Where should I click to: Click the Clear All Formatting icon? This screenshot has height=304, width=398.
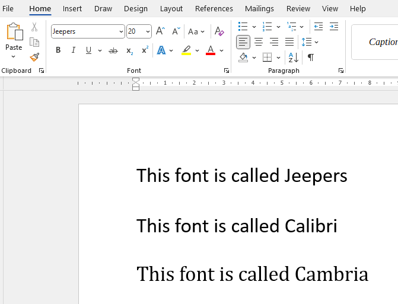(219, 31)
